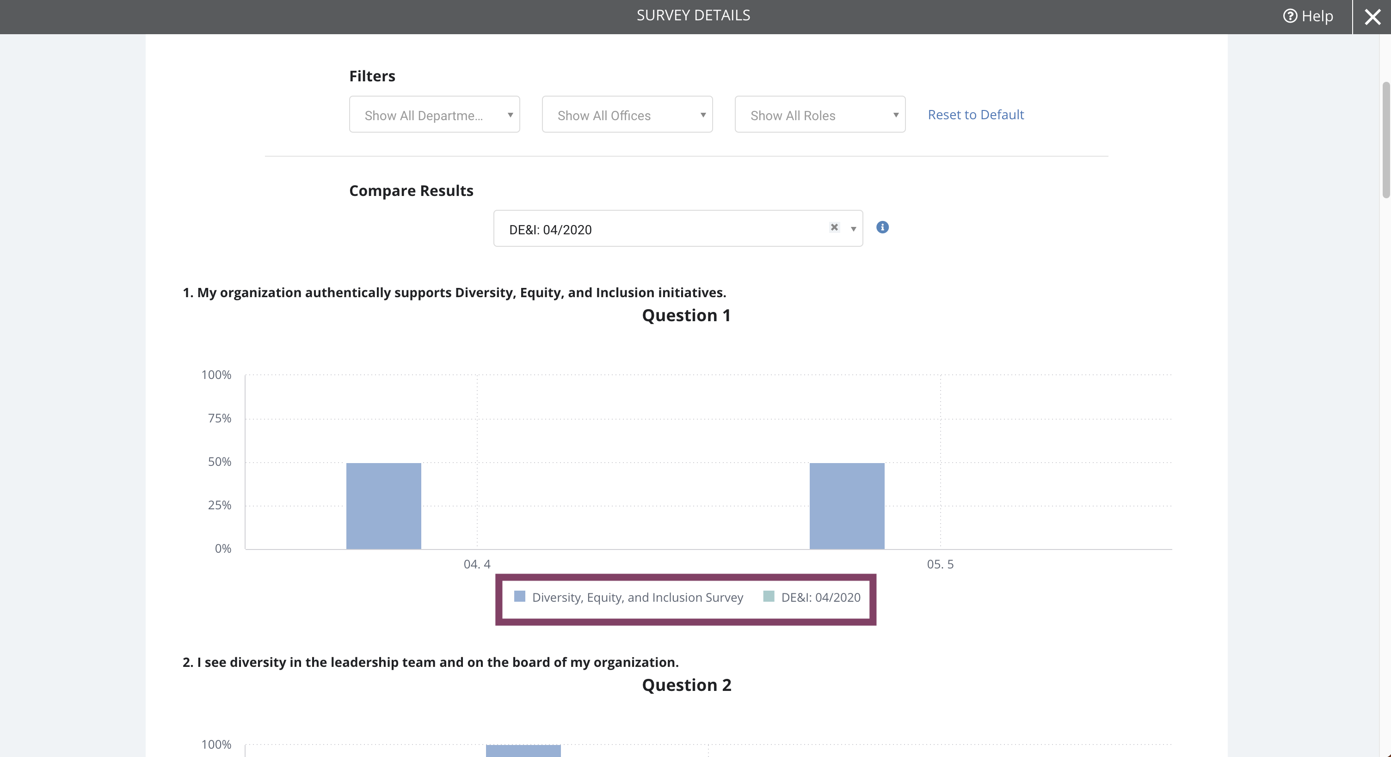Click the 05. 5 bar in Question 1
The image size is (1391, 757).
(x=847, y=506)
